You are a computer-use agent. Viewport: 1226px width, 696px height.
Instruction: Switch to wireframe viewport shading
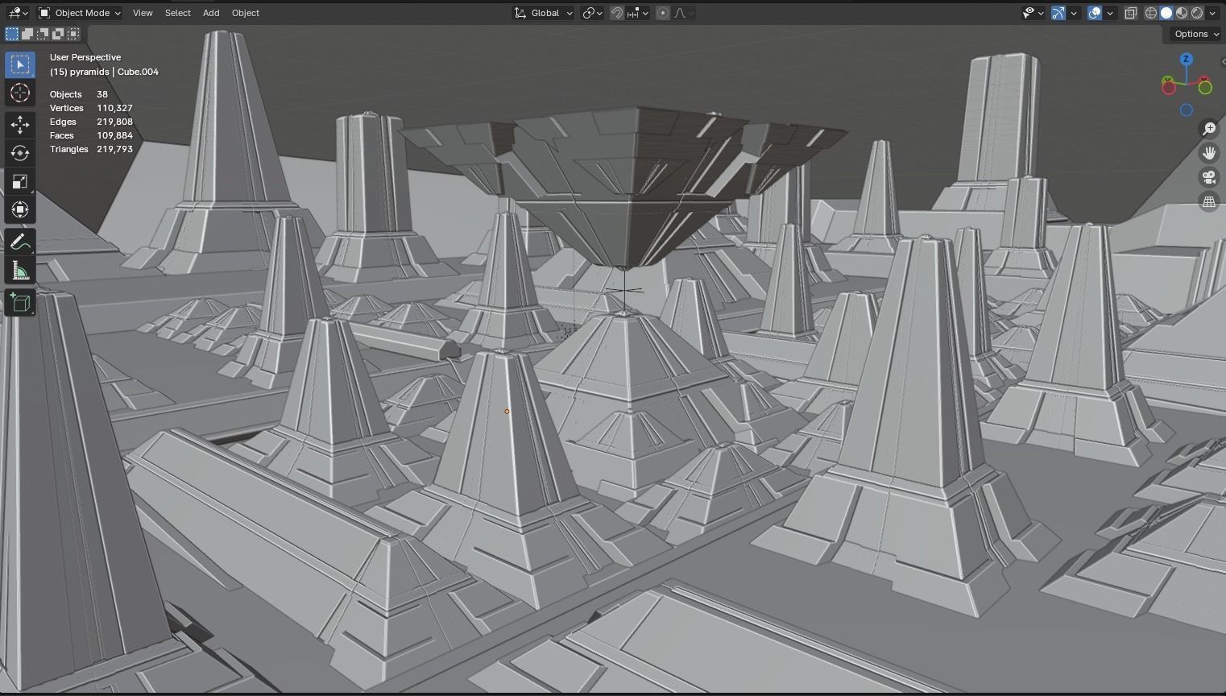pos(1151,13)
